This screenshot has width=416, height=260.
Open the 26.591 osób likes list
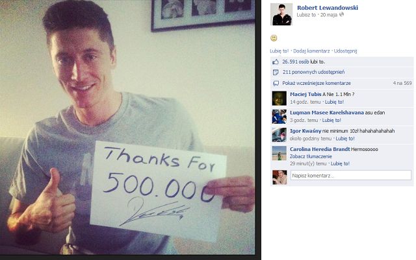(304, 62)
